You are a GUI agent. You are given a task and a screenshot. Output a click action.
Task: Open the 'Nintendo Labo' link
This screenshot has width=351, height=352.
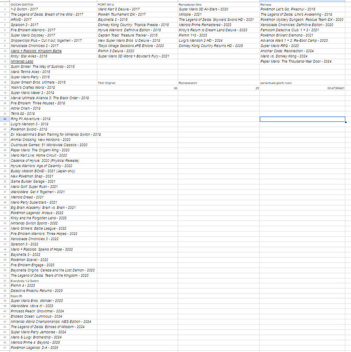[x=22, y=61]
